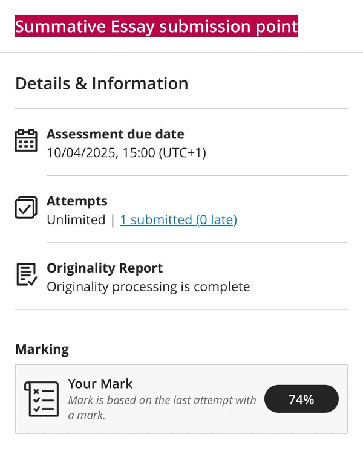Click the Originality Report document icon
The height and width of the screenshot is (449, 363).
(26, 274)
